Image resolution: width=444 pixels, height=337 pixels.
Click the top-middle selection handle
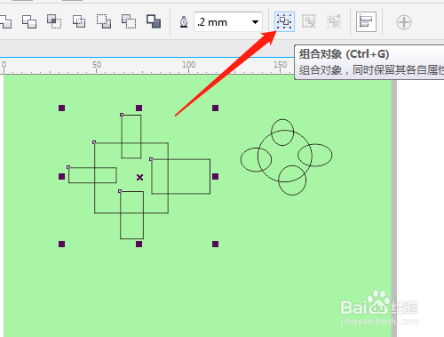[x=139, y=108]
